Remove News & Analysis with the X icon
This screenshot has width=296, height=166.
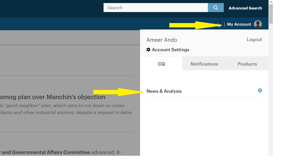pos(260,90)
